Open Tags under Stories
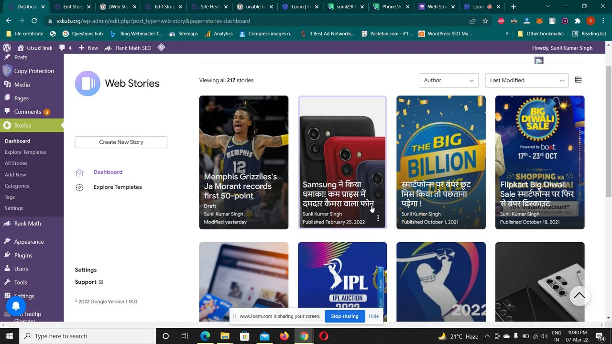Screen dimensions: 612x344 [x=10, y=197]
